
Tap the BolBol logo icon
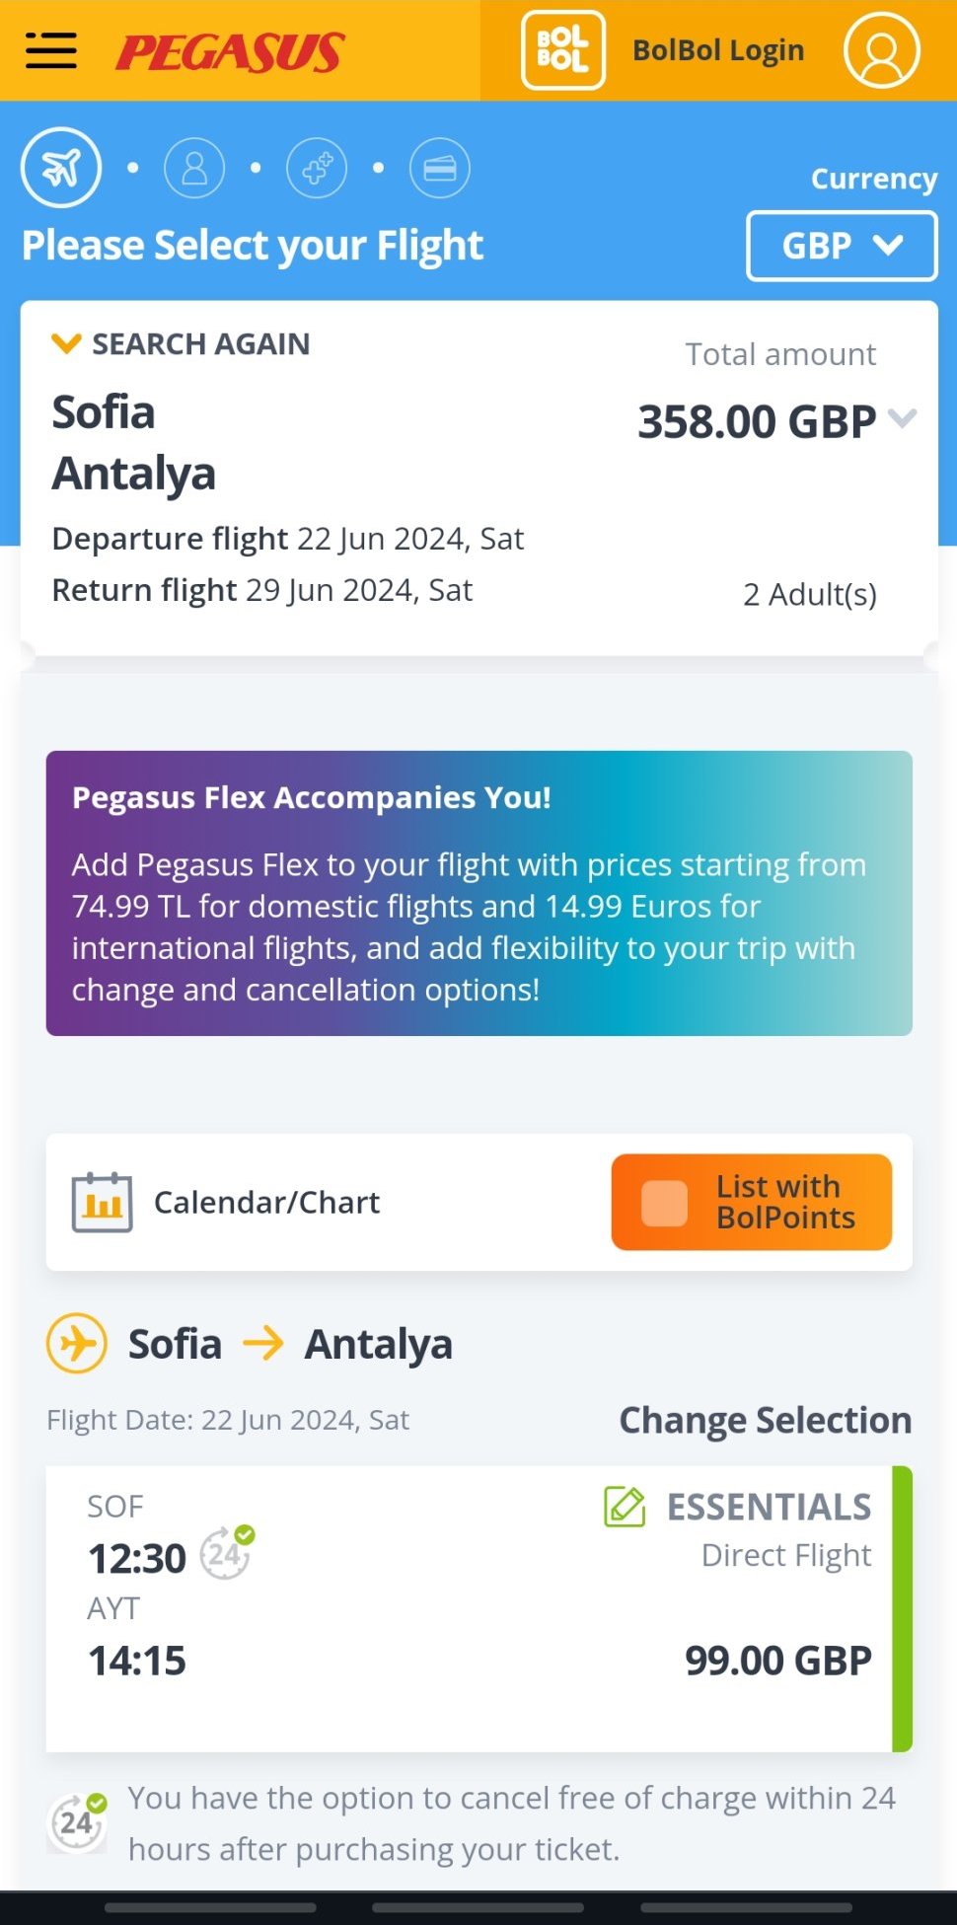click(x=562, y=50)
